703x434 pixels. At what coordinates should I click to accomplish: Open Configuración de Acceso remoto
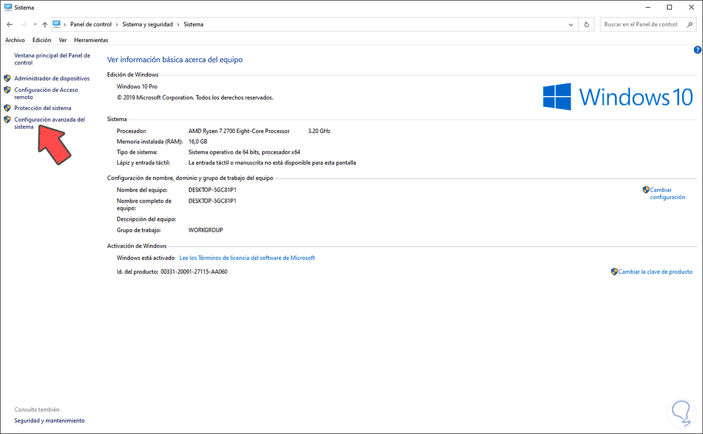point(46,93)
